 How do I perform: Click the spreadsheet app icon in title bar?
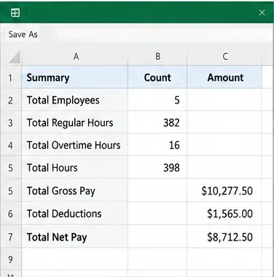15,12
